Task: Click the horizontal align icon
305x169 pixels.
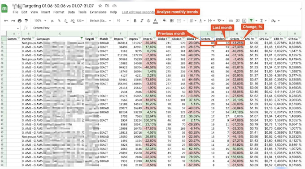Action: coord(192,21)
